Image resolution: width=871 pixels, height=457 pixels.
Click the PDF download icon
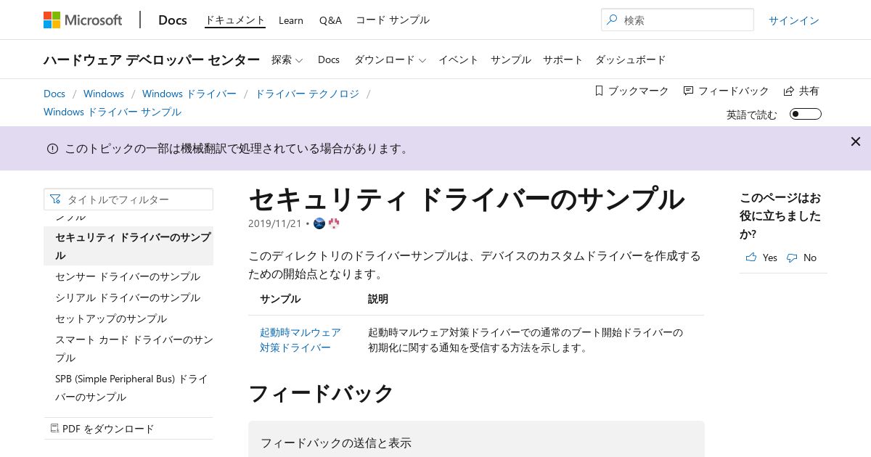click(x=54, y=429)
